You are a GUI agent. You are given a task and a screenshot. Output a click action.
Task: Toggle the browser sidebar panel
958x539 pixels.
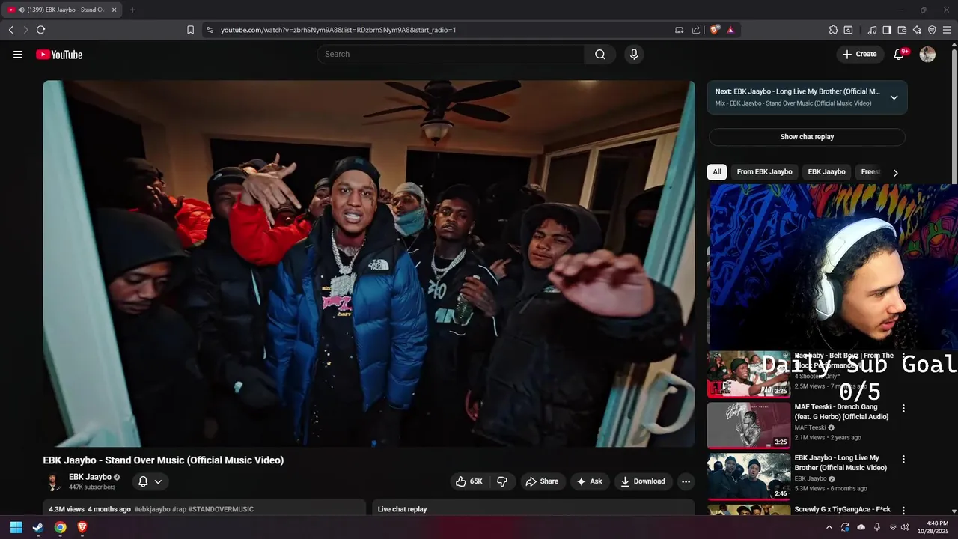pos(887,30)
